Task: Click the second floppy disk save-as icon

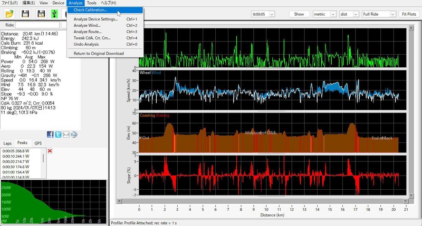Action: [41, 14]
